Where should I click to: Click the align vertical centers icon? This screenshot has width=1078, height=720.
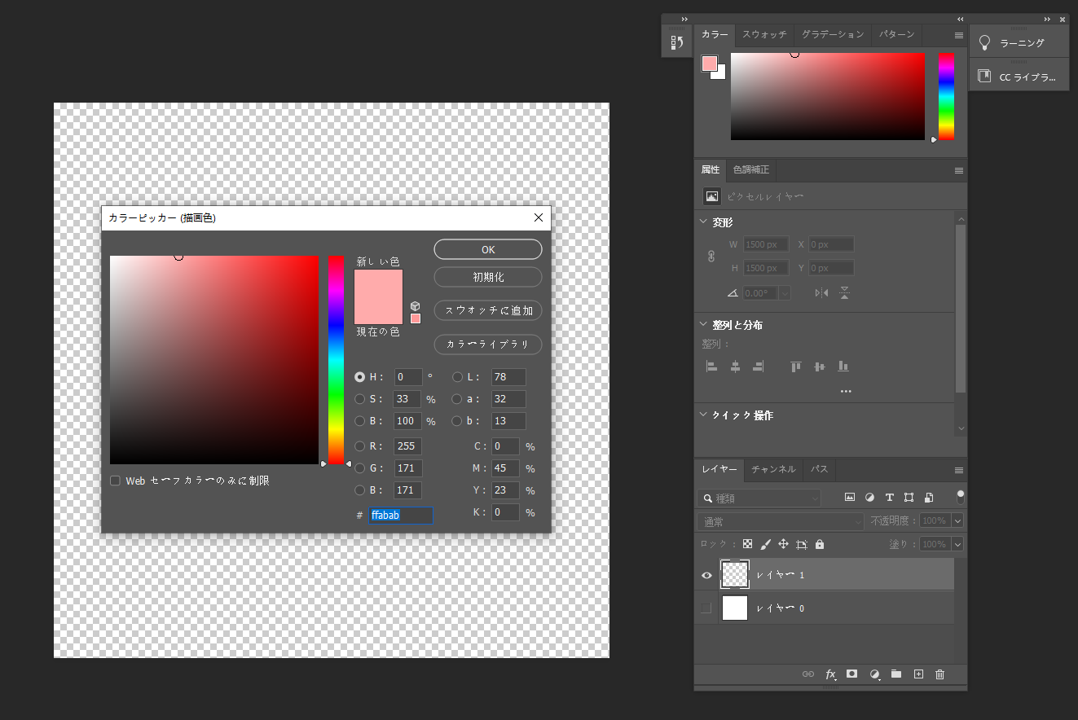820,367
